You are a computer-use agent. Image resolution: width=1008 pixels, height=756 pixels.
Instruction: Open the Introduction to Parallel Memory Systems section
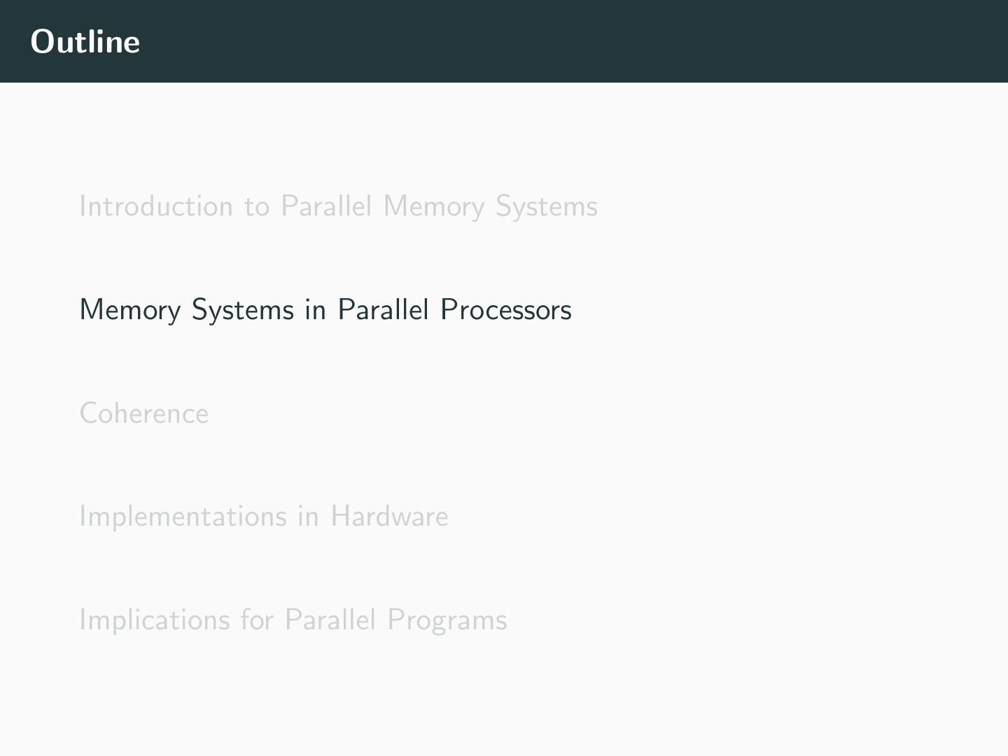pyautogui.click(x=338, y=206)
